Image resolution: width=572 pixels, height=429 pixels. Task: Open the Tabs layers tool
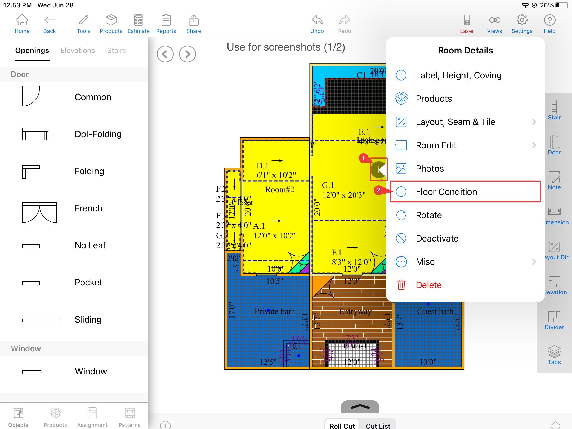554,355
